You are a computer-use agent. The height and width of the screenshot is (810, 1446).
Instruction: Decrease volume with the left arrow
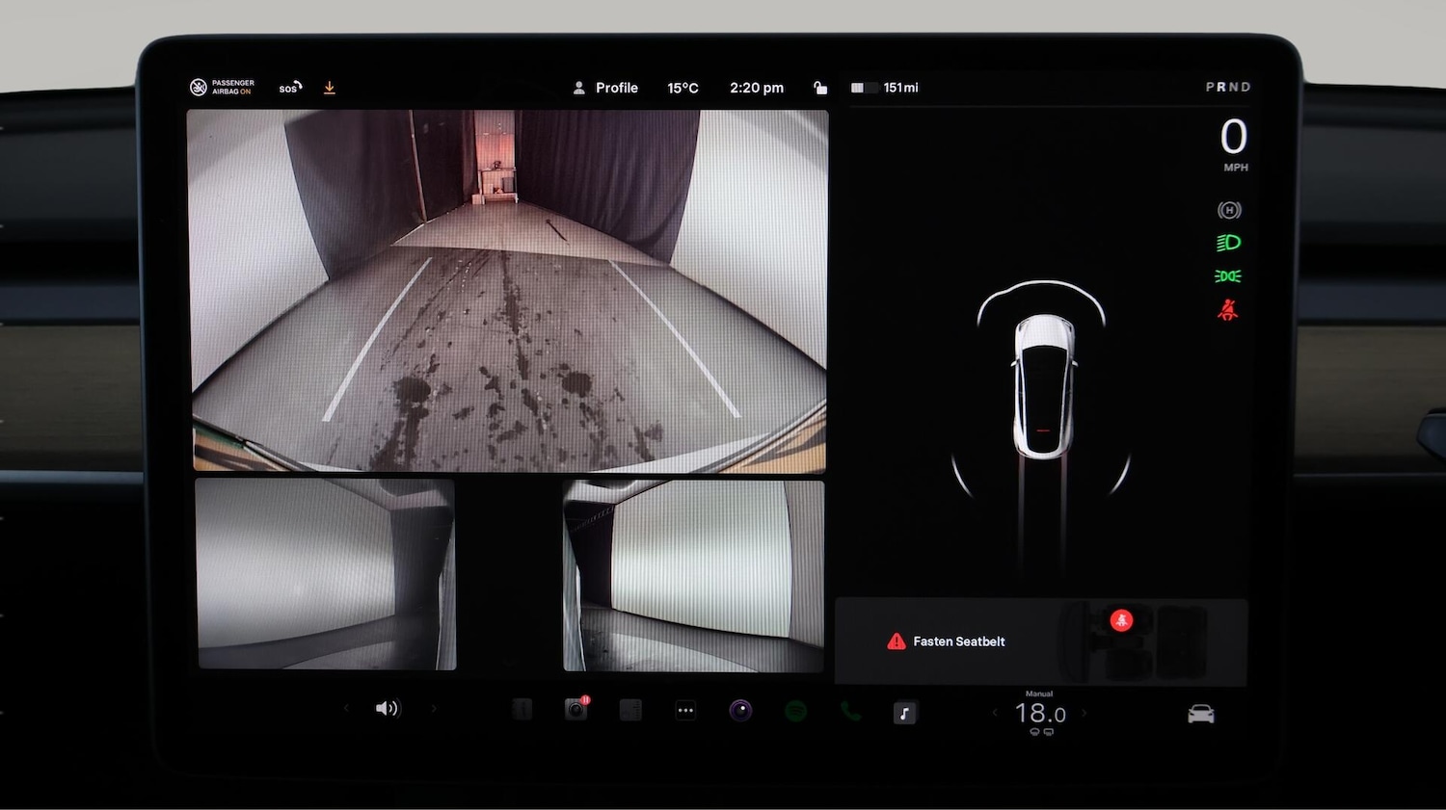point(347,709)
